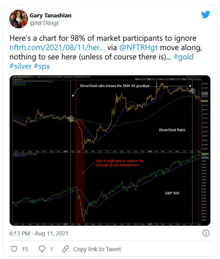Click the 6:13 PM Aug 11, 2021 timestamp
This screenshot has width=220, height=259.
coord(39,233)
